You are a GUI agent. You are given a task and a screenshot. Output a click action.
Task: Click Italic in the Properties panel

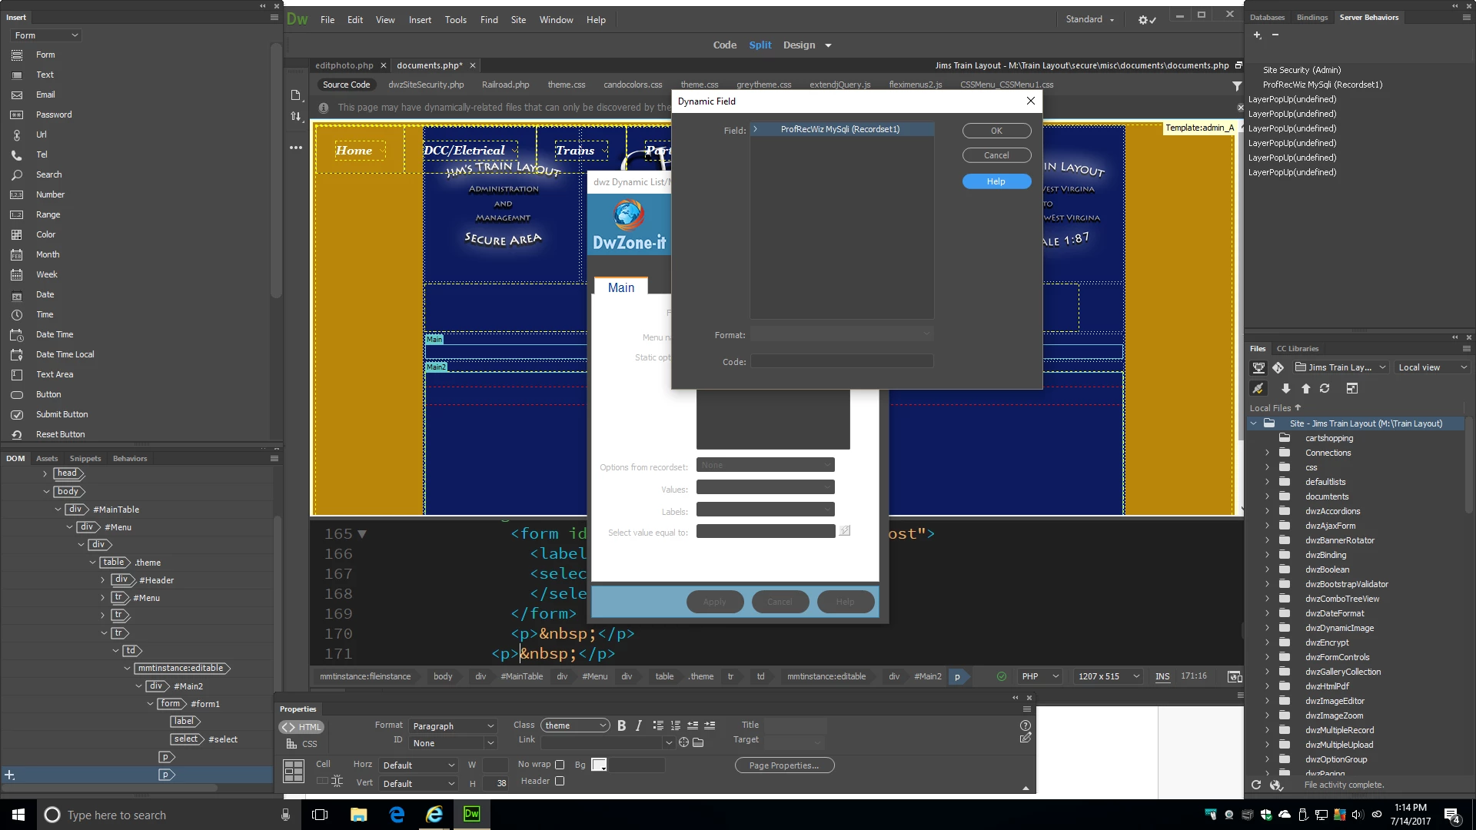638,725
